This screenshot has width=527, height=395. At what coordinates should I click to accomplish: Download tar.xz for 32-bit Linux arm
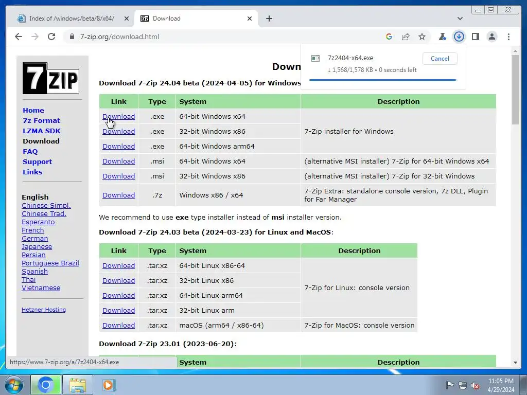click(x=119, y=310)
